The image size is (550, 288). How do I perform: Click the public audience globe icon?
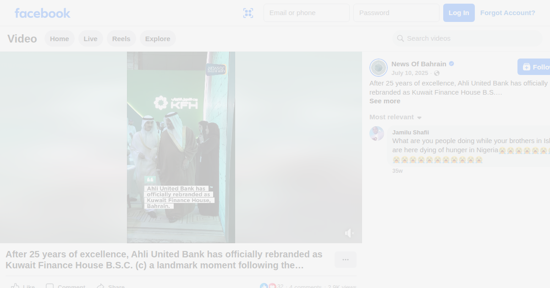click(x=437, y=73)
